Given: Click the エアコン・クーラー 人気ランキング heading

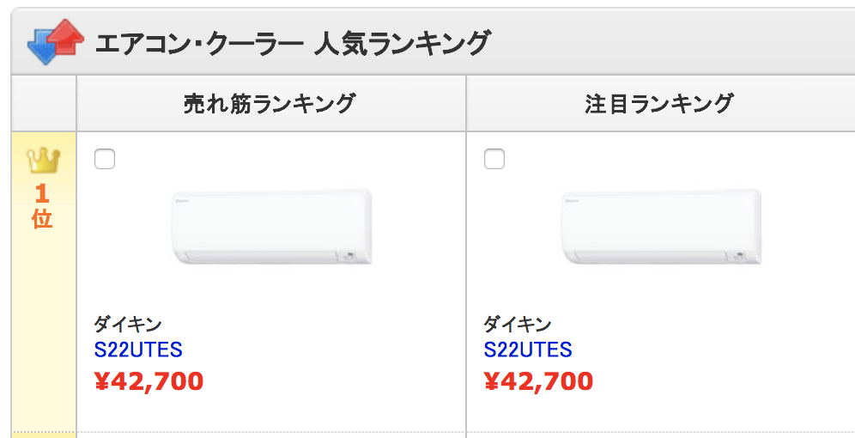Looking at the screenshot, I should (x=293, y=43).
